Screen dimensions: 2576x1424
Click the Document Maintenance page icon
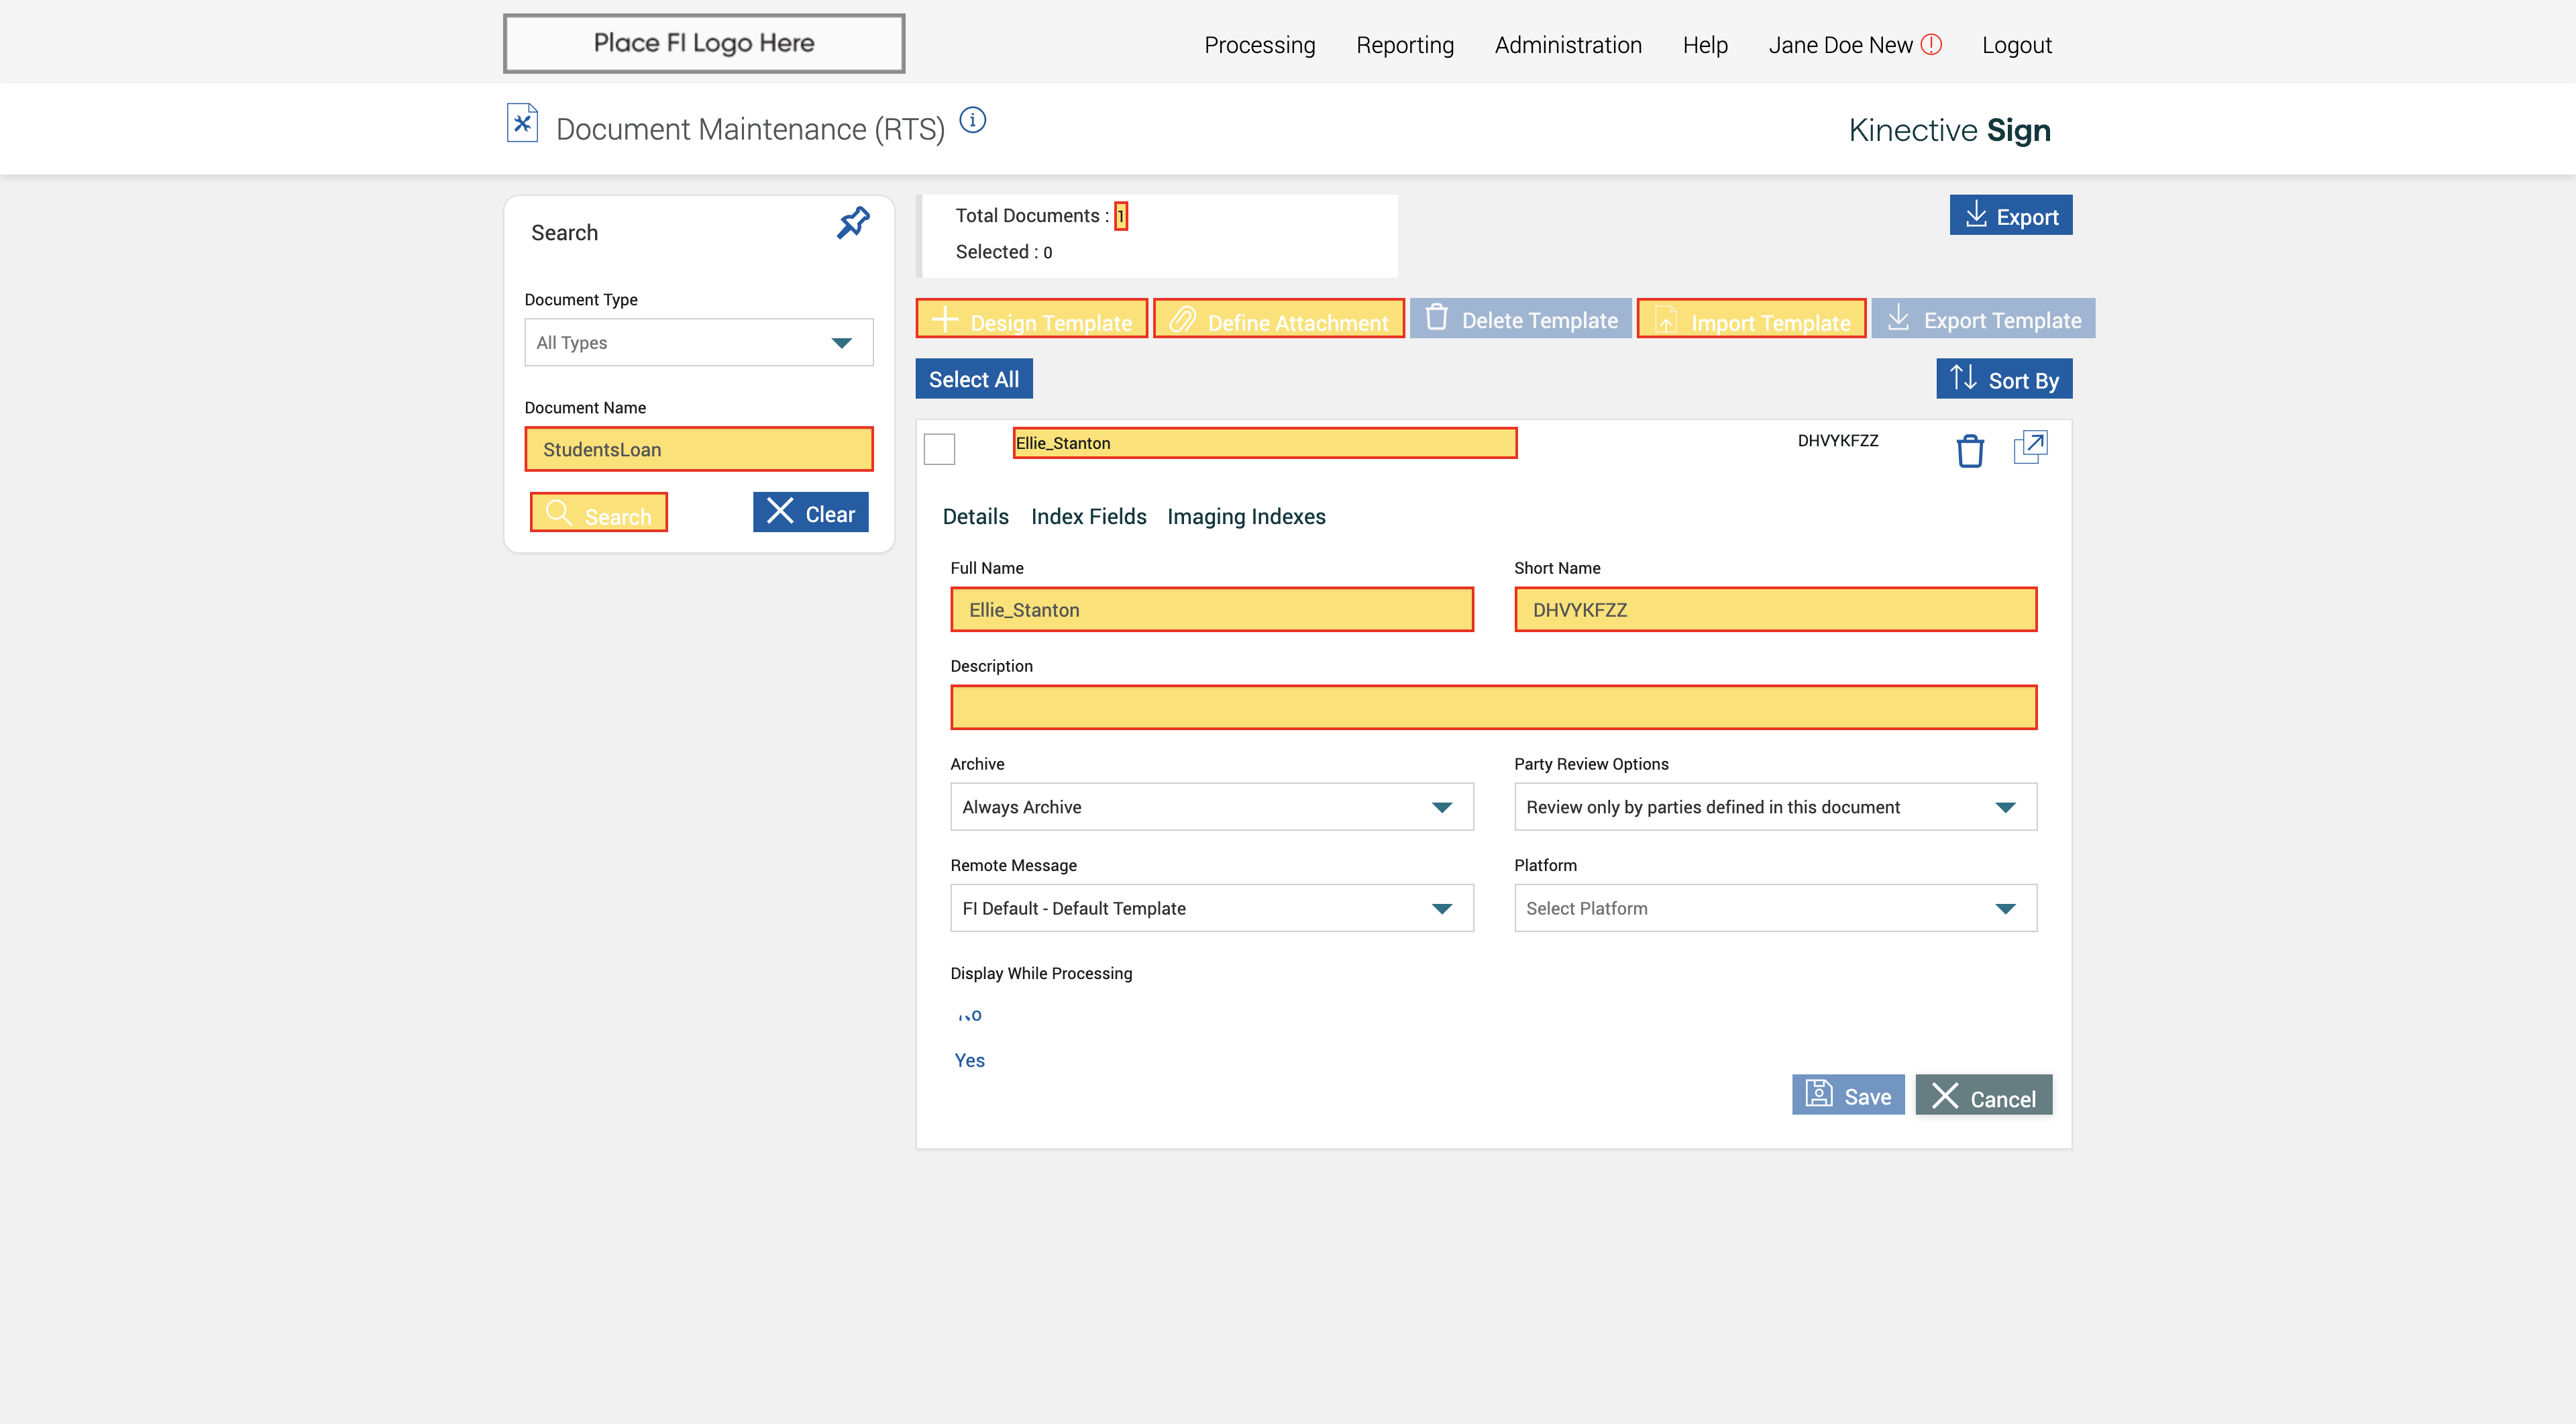pos(522,124)
